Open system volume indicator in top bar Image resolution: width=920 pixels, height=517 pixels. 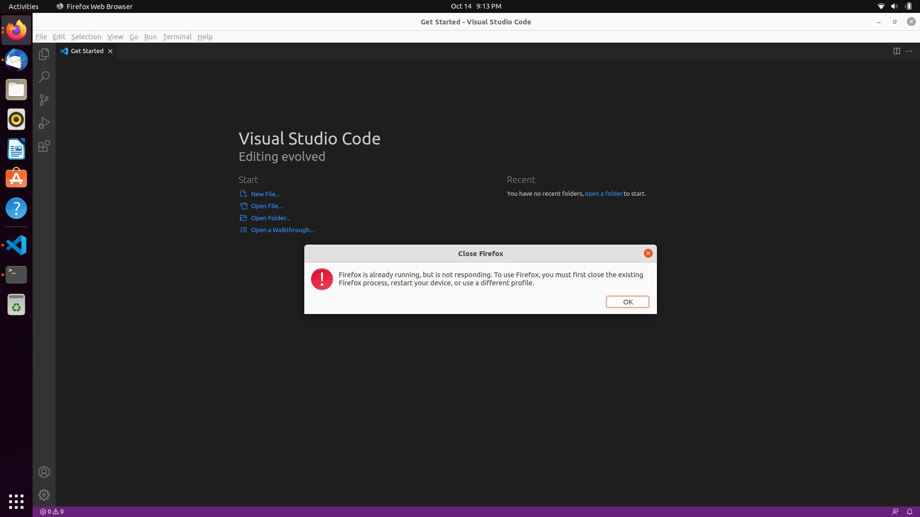click(894, 6)
